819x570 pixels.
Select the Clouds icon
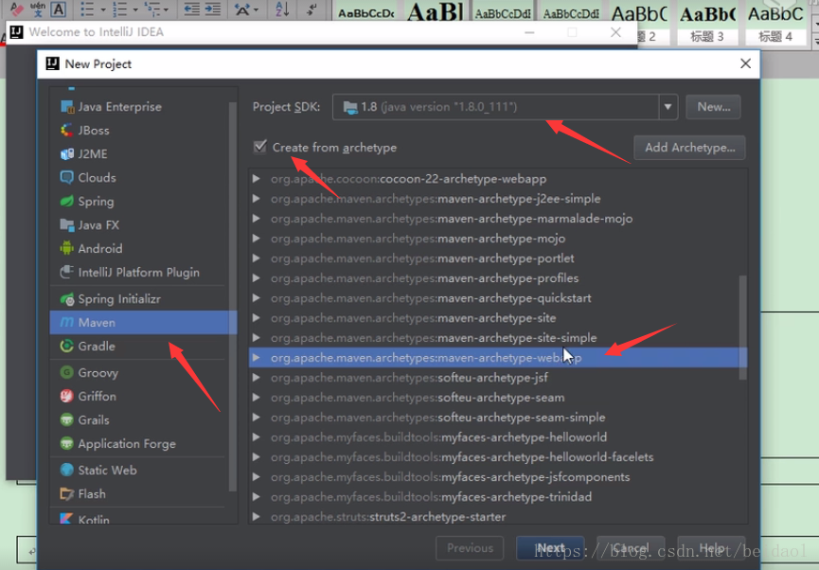[x=67, y=178]
